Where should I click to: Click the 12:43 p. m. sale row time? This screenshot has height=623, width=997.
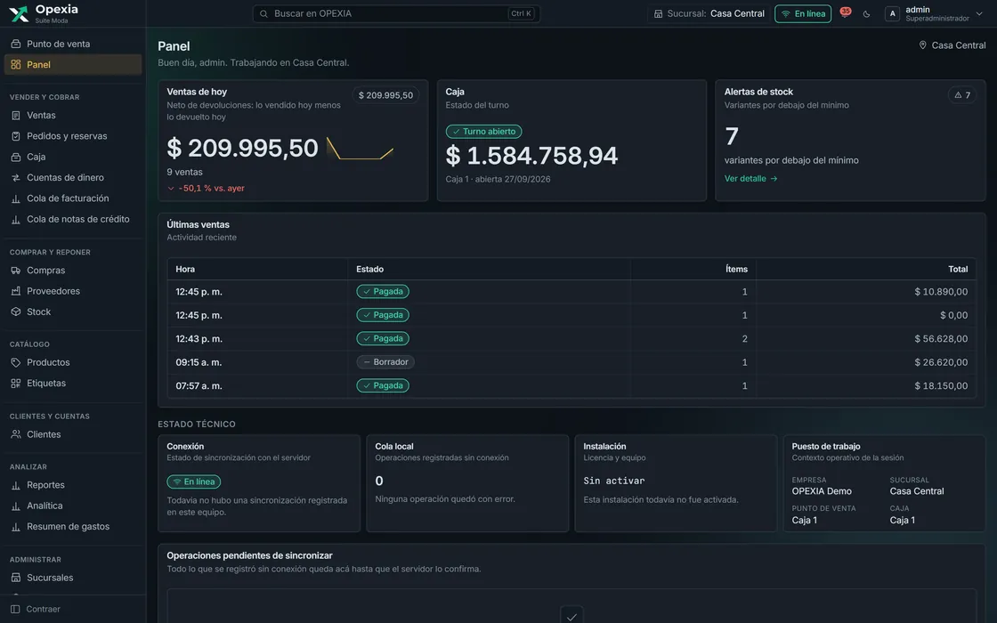(x=199, y=339)
